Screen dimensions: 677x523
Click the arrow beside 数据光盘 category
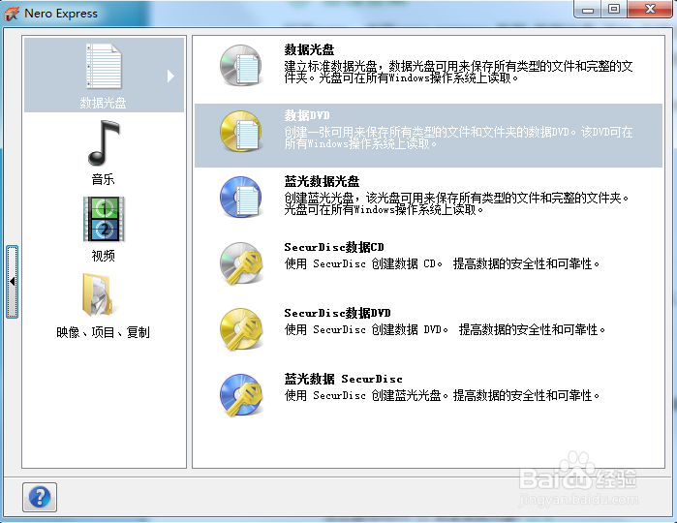coord(171,76)
